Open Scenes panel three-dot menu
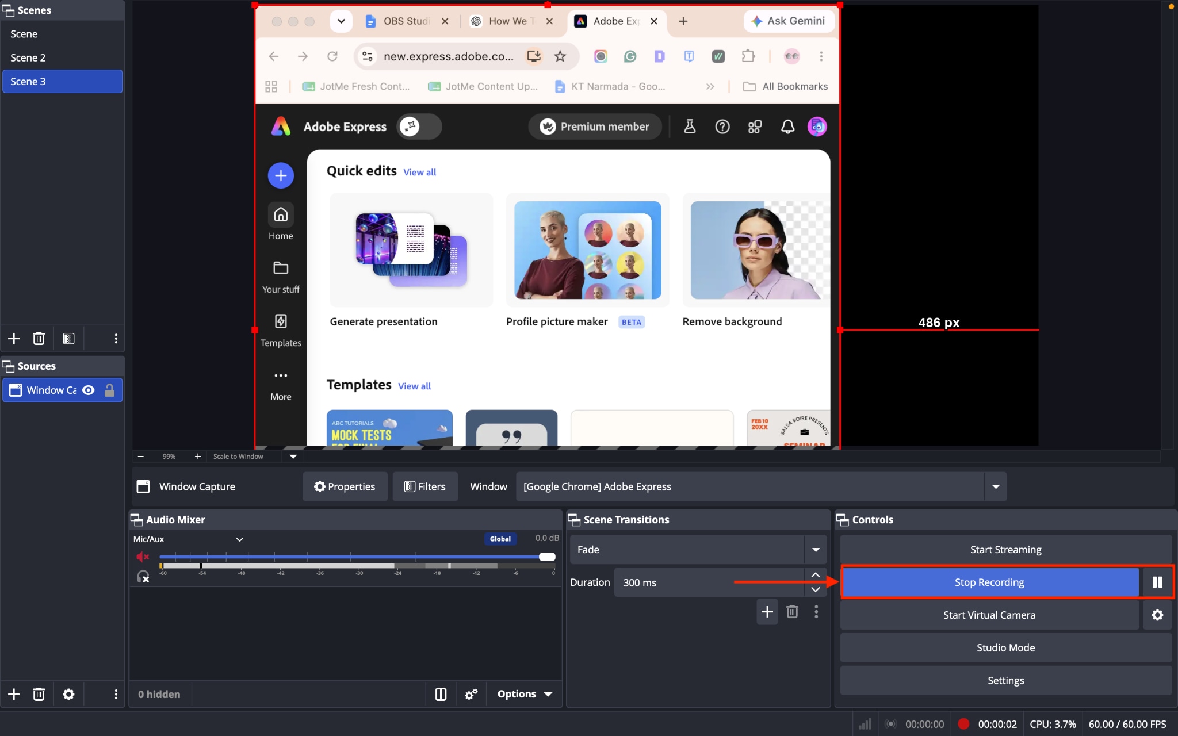 coord(116,339)
